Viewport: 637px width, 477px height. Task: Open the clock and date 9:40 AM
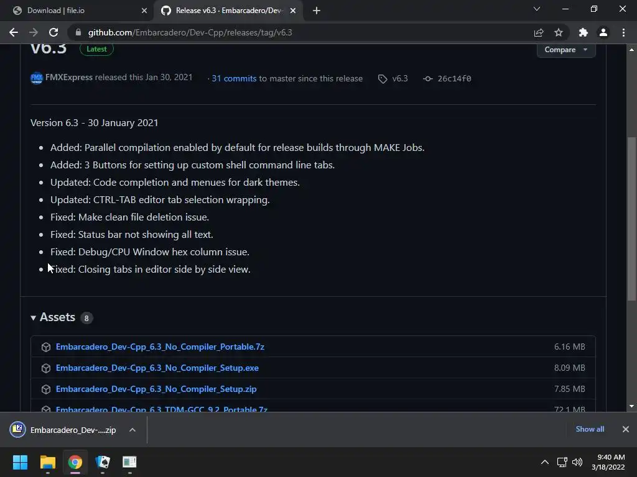tap(608, 462)
